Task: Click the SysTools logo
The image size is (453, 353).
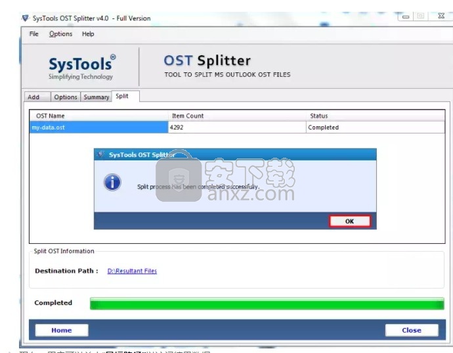Action: (82, 68)
